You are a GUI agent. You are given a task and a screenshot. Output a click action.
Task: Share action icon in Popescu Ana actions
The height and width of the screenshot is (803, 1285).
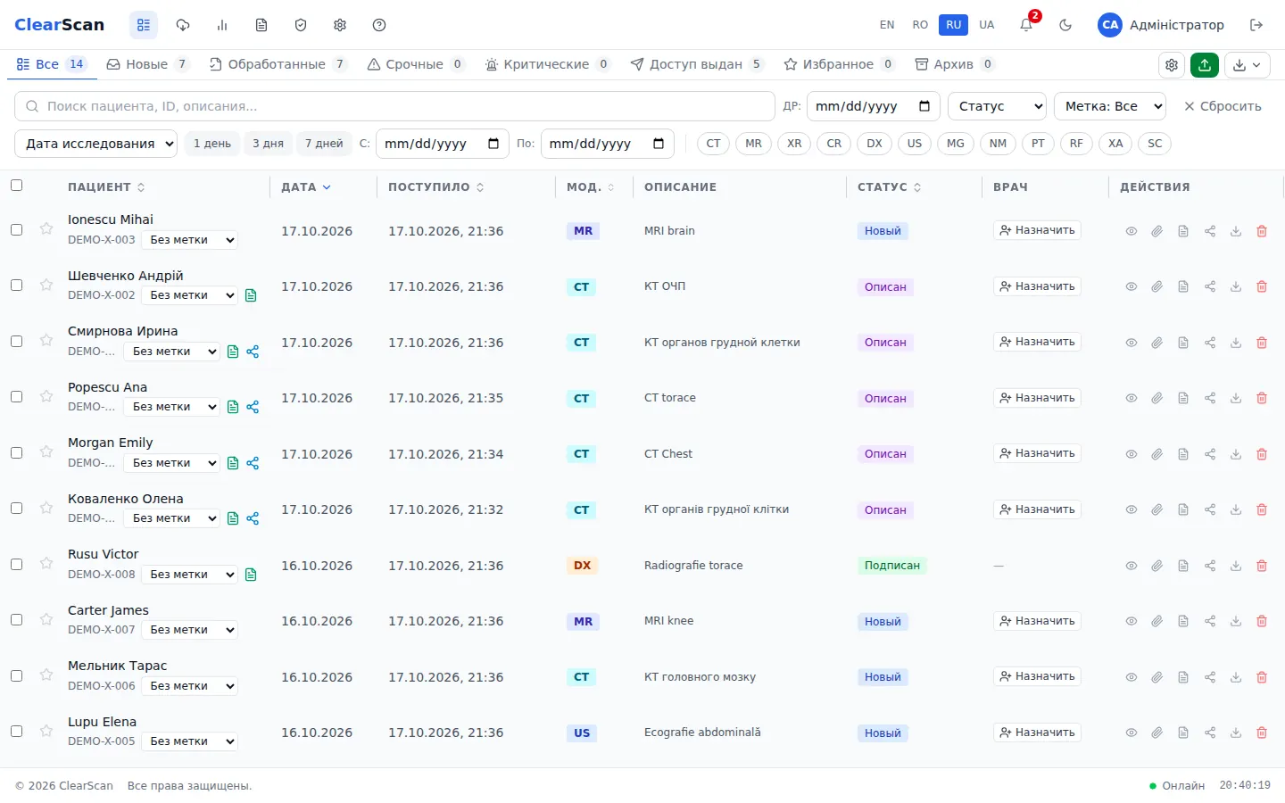coord(1210,398)
